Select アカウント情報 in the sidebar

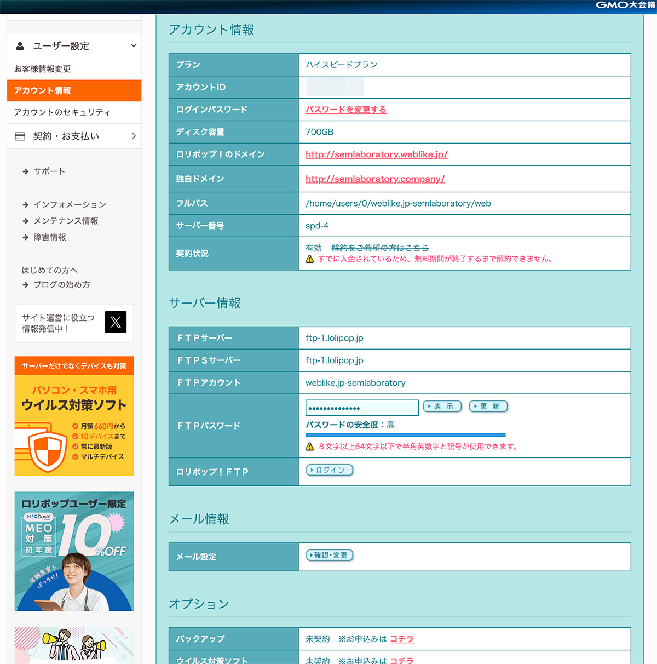74,90
